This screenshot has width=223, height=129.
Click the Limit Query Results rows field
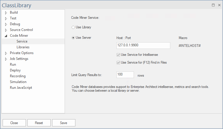pos(125,75)
